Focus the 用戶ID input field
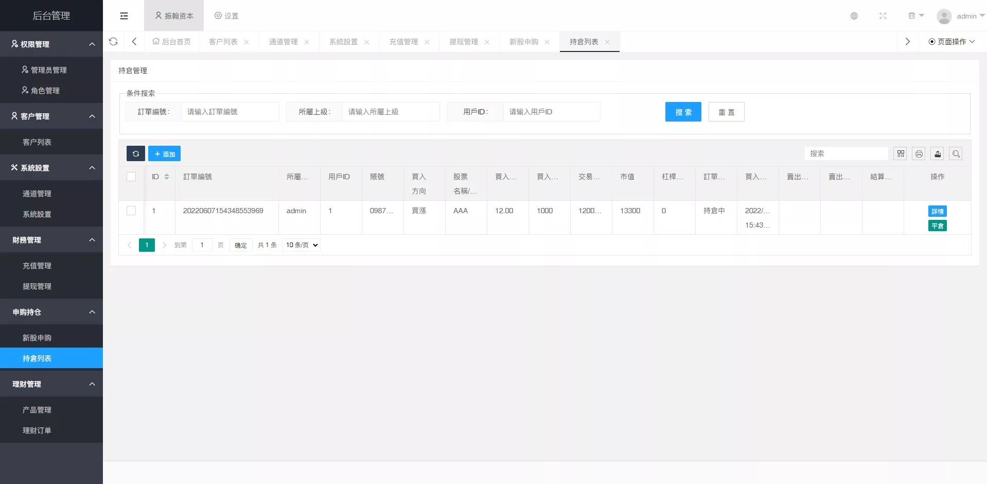Image resolution: width=987 pixels, height=484 pixels. (x=552, y=112)
